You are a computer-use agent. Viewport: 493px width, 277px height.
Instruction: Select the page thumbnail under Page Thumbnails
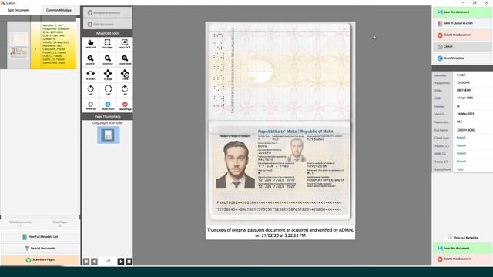pyautogui.click(x=108, y=135)
